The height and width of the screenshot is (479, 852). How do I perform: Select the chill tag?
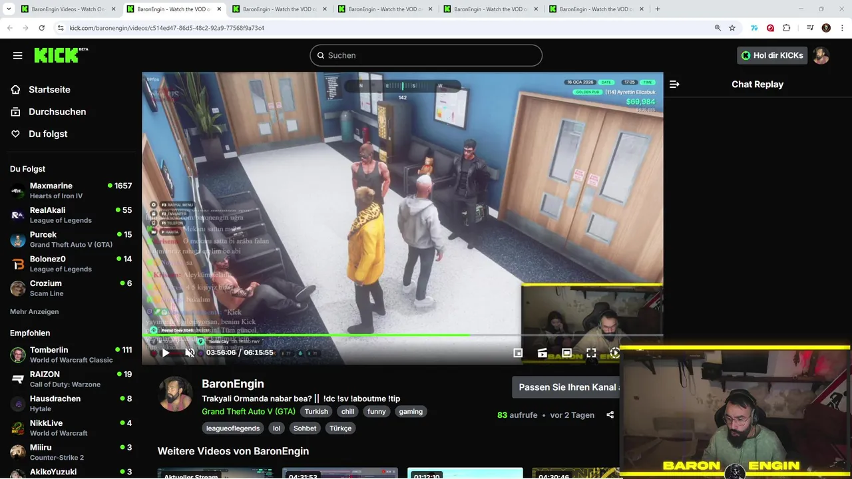coord(348,411)
